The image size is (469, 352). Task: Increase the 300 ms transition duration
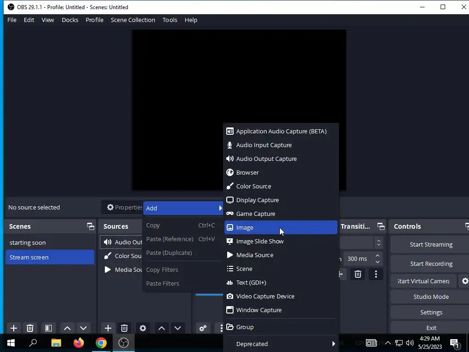(377, 256)
